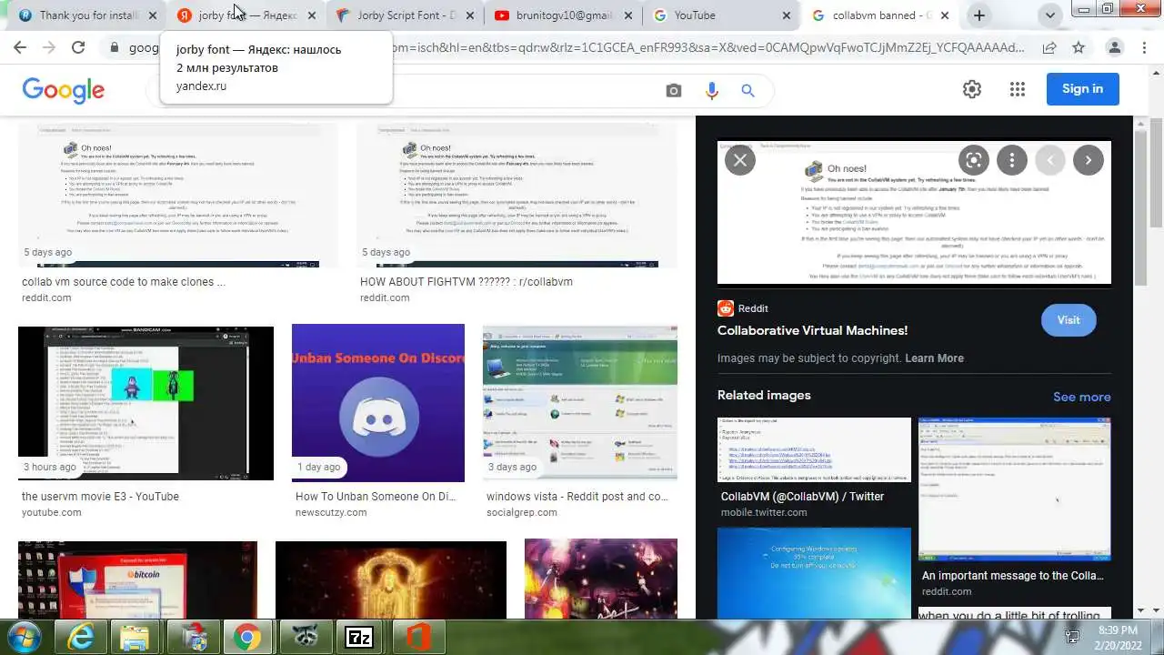Open a new Chrome tab

tap(979, 15)
